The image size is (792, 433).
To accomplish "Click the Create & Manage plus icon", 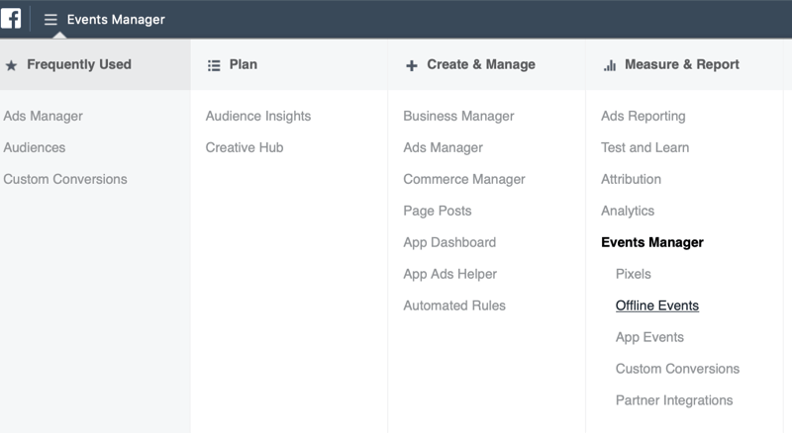I will (412, 65).
